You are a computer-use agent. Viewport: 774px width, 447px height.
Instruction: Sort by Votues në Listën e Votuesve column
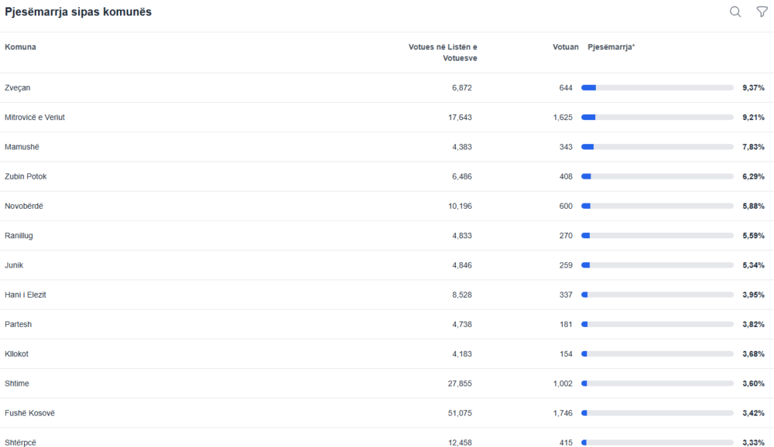(x=443, y=53)
